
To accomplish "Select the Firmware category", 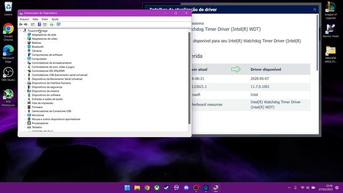I will coord(37,107).
